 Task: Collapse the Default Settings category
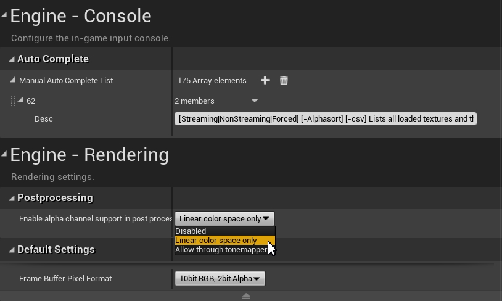click(x=12, y=250)
